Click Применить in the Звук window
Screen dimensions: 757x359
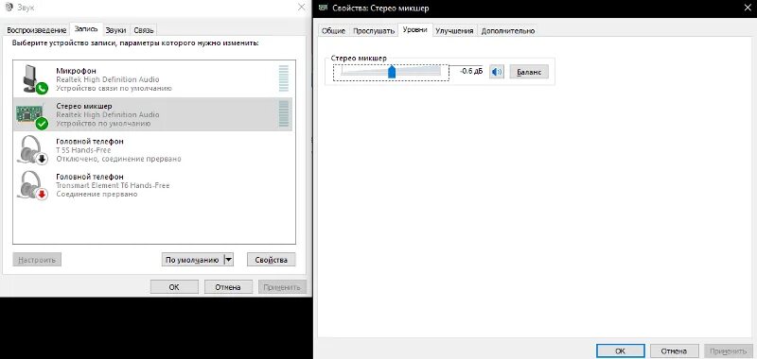[x=282, y=286]
